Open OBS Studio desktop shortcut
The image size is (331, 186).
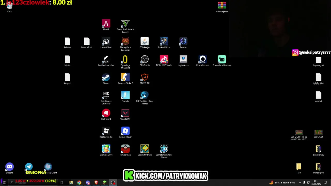click(145, 61)
